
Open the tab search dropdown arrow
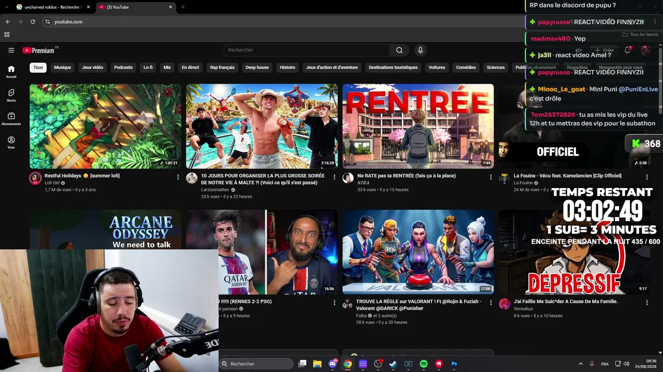[7, 7]
